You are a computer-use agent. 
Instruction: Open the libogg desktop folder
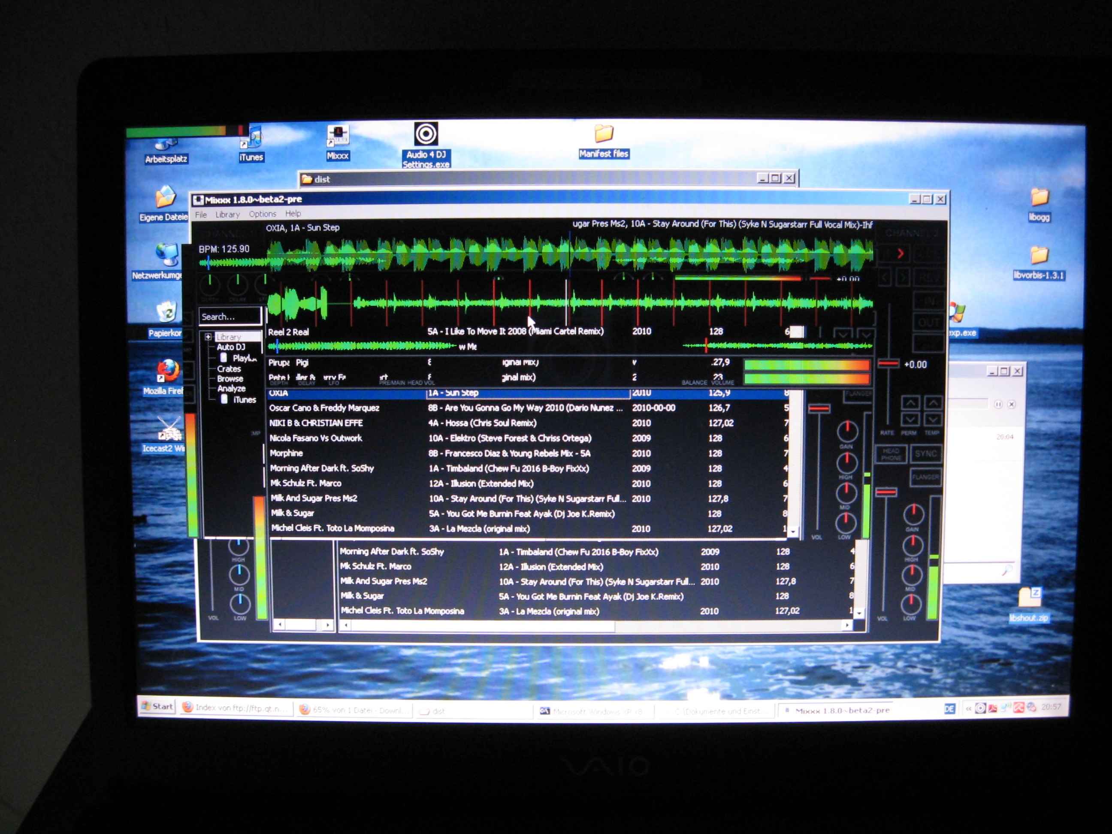[1039, 205]
